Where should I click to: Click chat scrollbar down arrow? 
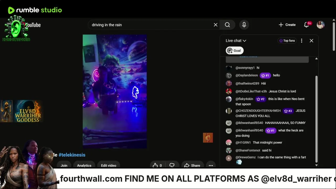pos(316,165)
